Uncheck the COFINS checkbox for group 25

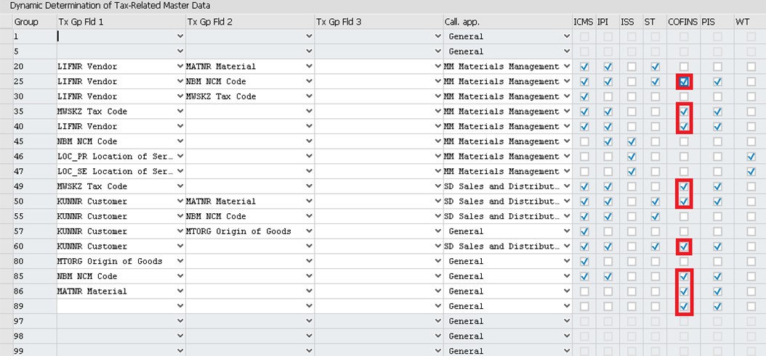coord(683,82)
